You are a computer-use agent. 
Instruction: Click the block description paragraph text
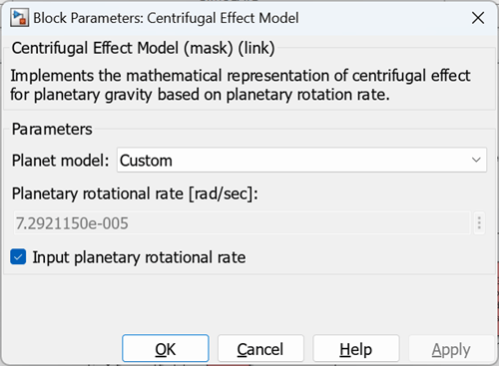point(241,85)
